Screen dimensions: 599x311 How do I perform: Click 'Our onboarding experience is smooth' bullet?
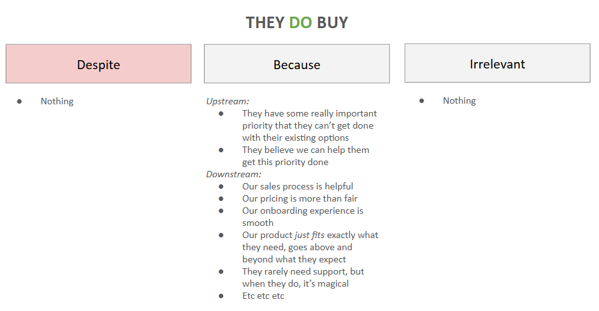303,217
